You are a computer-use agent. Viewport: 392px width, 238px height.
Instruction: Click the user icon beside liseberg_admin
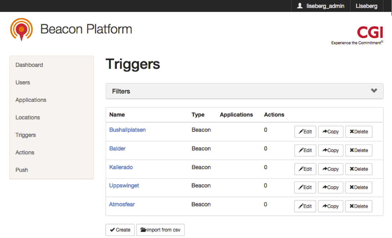pos(300,6)
